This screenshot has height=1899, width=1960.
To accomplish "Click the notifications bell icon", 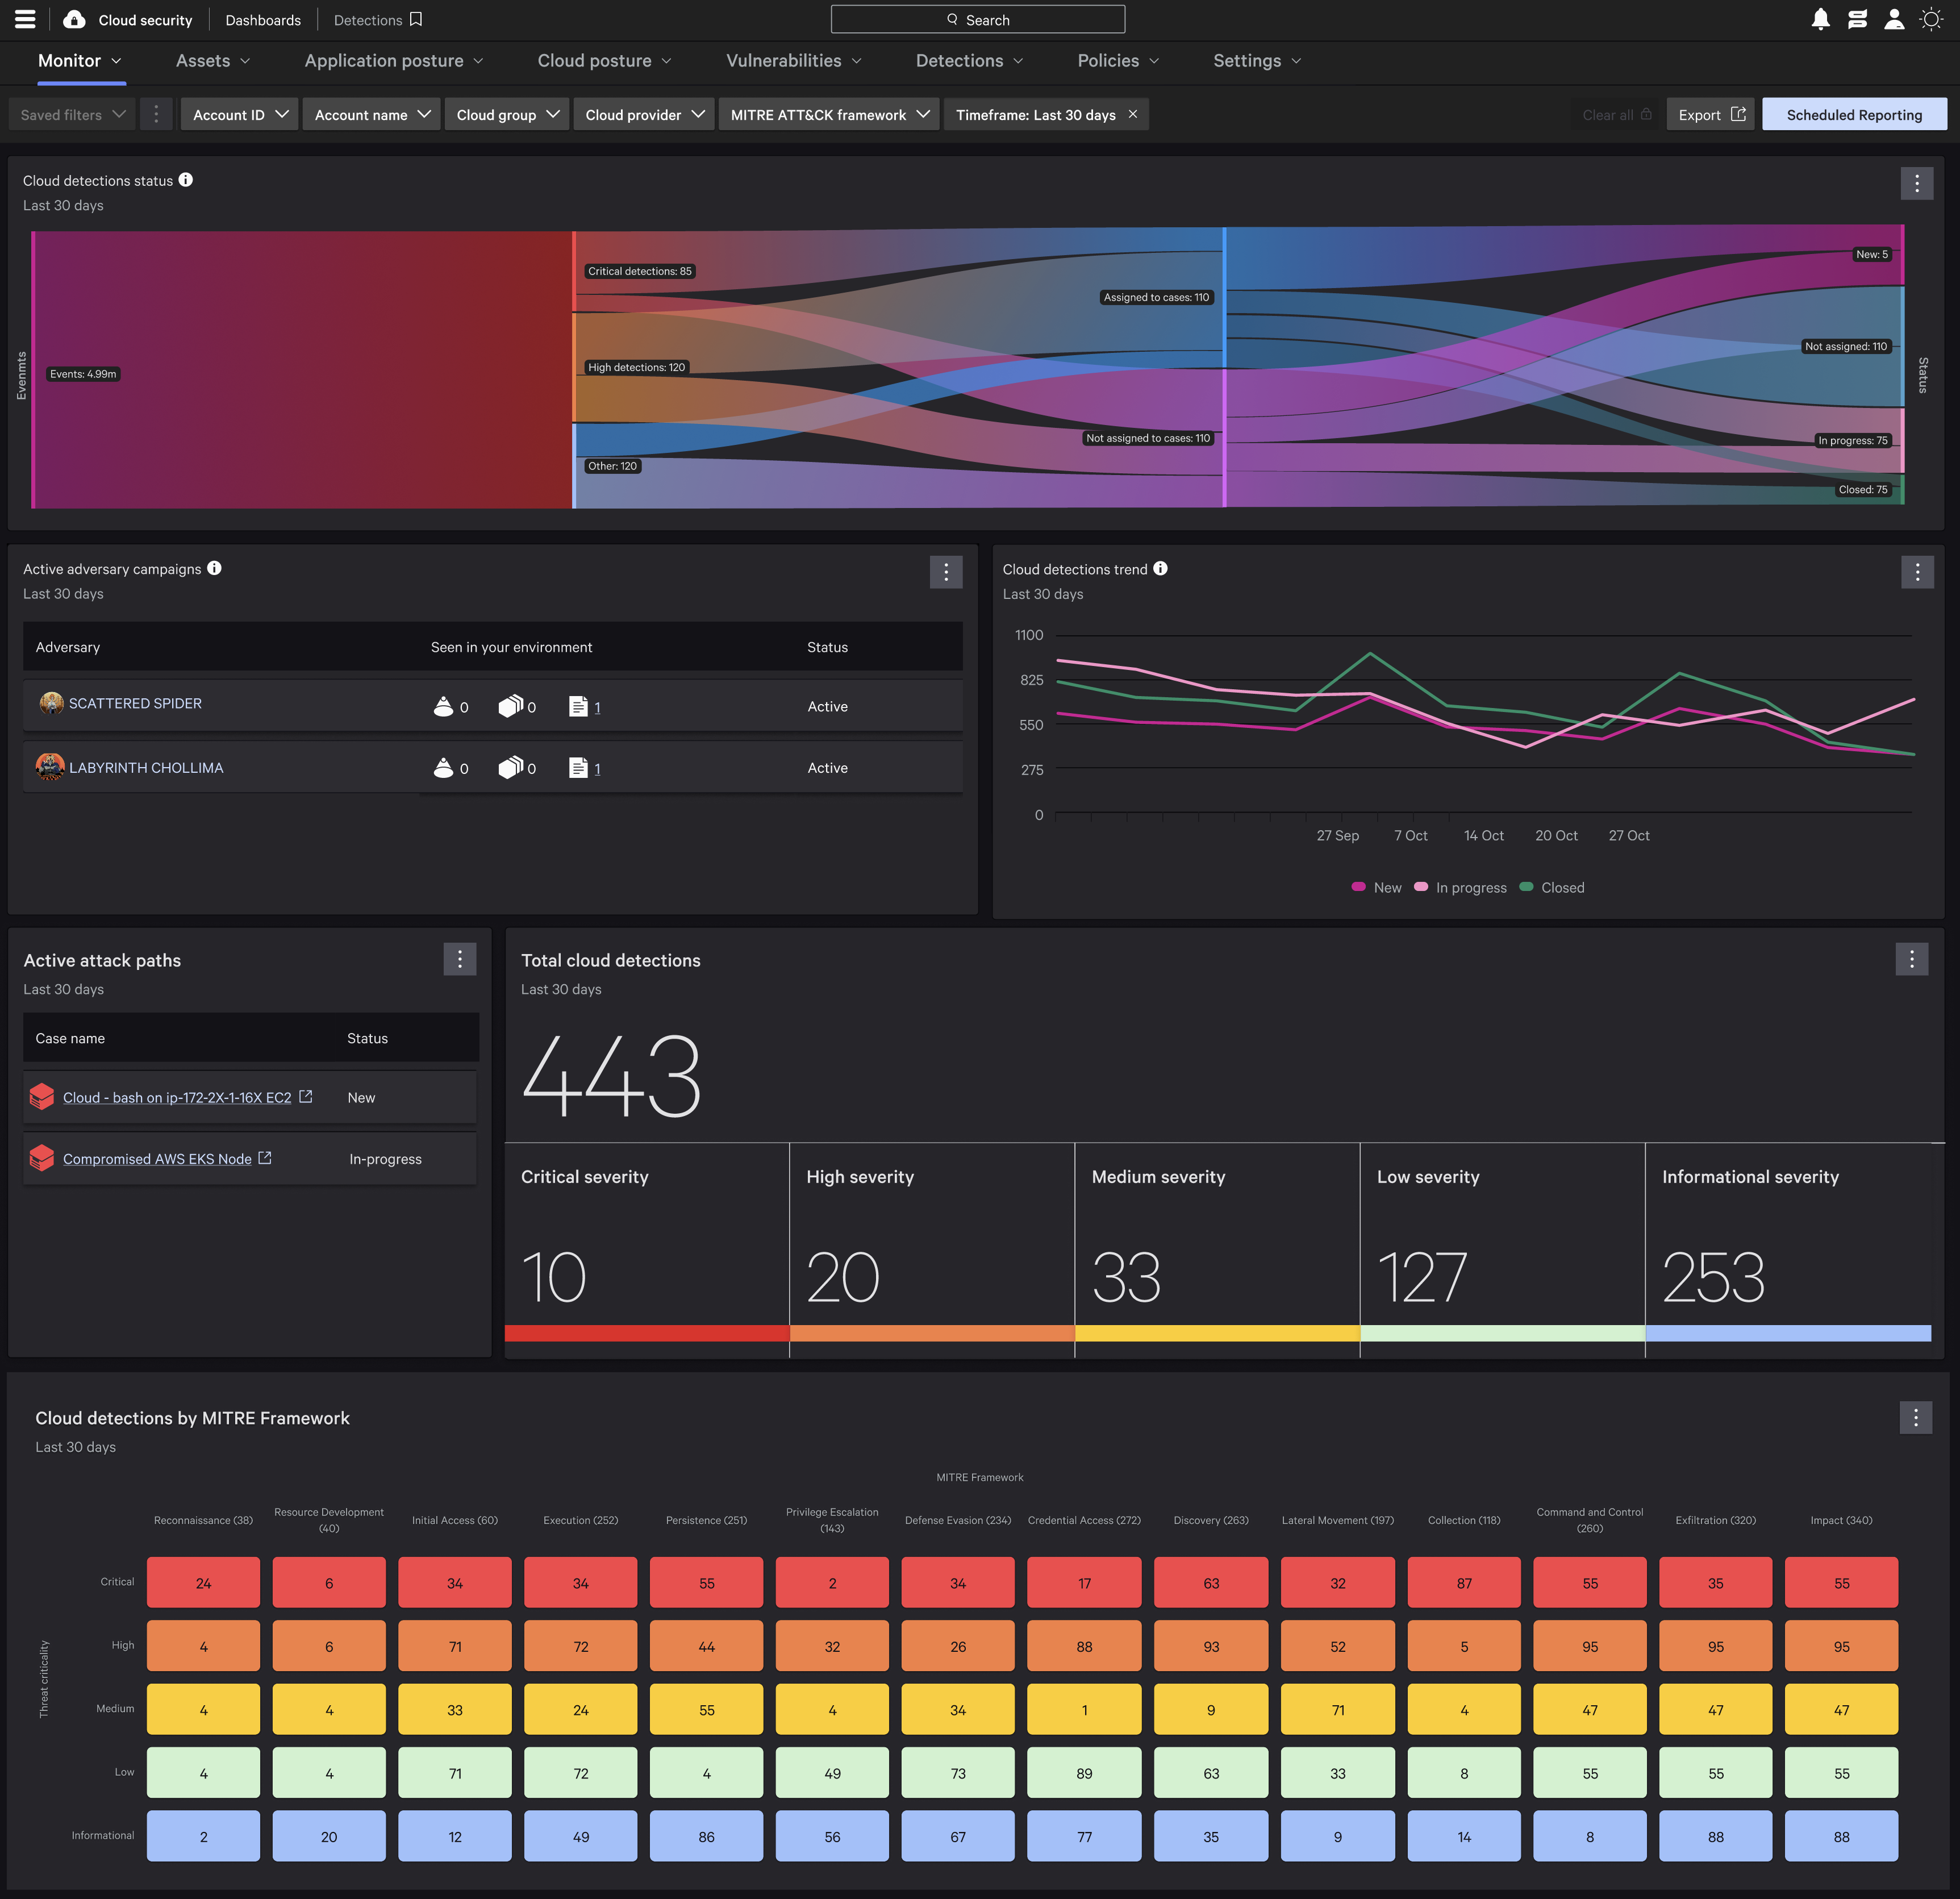I will (1820, 19).
